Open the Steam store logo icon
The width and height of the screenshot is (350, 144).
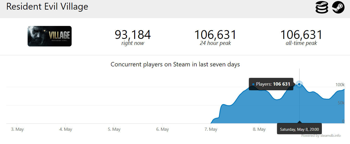pos(338,7)
